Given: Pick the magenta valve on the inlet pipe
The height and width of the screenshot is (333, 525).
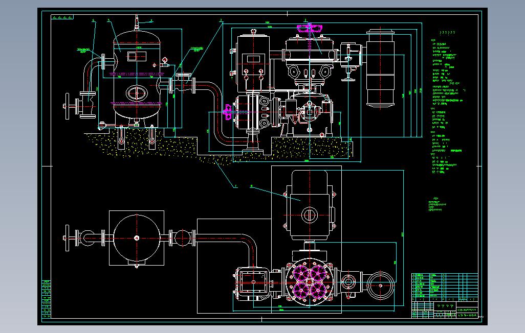Looking at the screenshot, I should (227, 112).
